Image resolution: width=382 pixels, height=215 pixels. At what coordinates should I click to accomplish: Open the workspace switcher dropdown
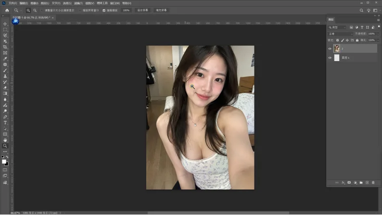(376, 11)
